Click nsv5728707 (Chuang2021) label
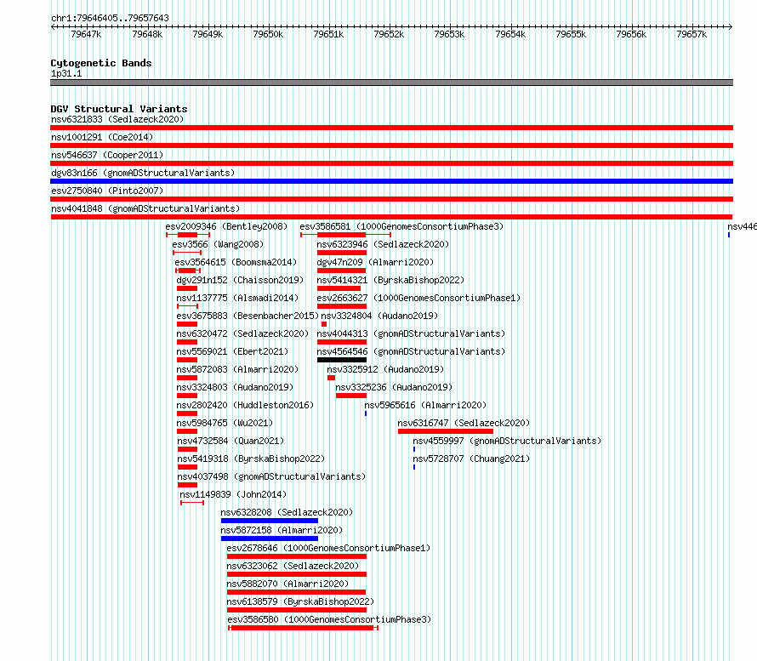The width and height of the screenshot is (757, 661). pos(471,459)
